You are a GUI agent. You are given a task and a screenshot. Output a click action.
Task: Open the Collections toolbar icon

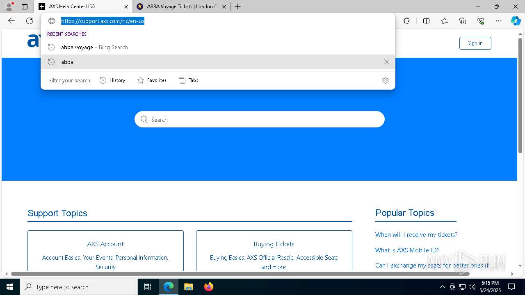pos(463,21)
